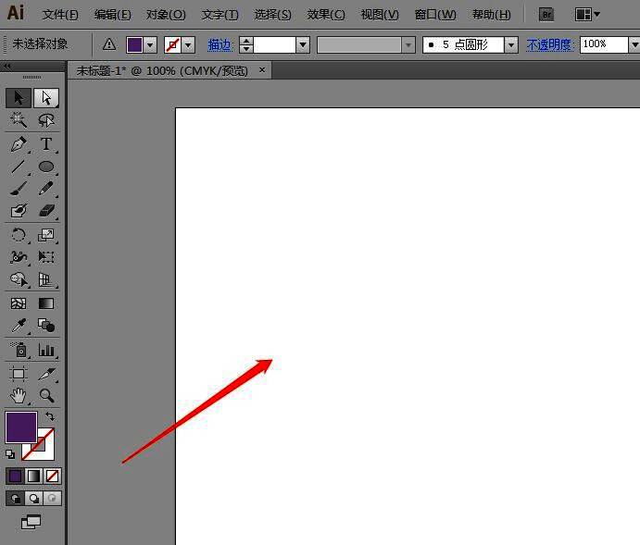640x545 pixels.
Task: Open the 效果(C) menu
Action: click(x=325, y=15)
